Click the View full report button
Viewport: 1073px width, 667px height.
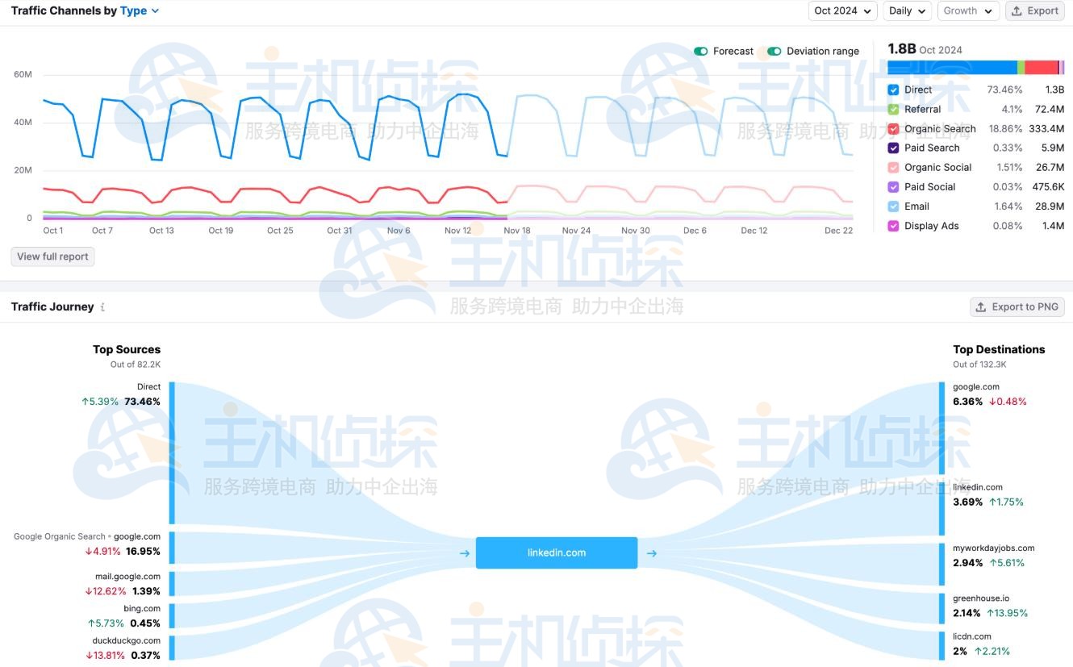point(52,256)
